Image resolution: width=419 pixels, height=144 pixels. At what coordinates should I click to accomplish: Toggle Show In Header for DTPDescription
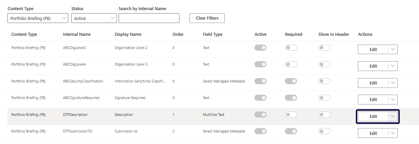point(324,115)
